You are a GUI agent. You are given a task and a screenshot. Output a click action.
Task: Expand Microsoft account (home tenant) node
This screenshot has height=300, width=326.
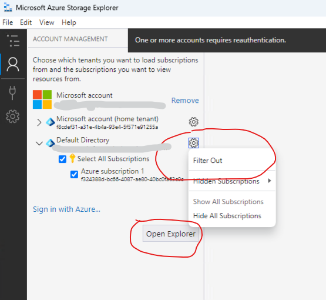(39, 122)
